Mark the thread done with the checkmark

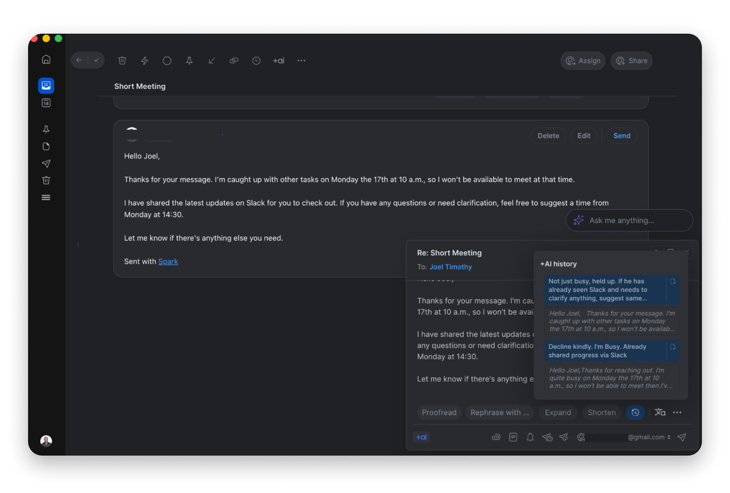pyautogui.click(x=96, y=60)
